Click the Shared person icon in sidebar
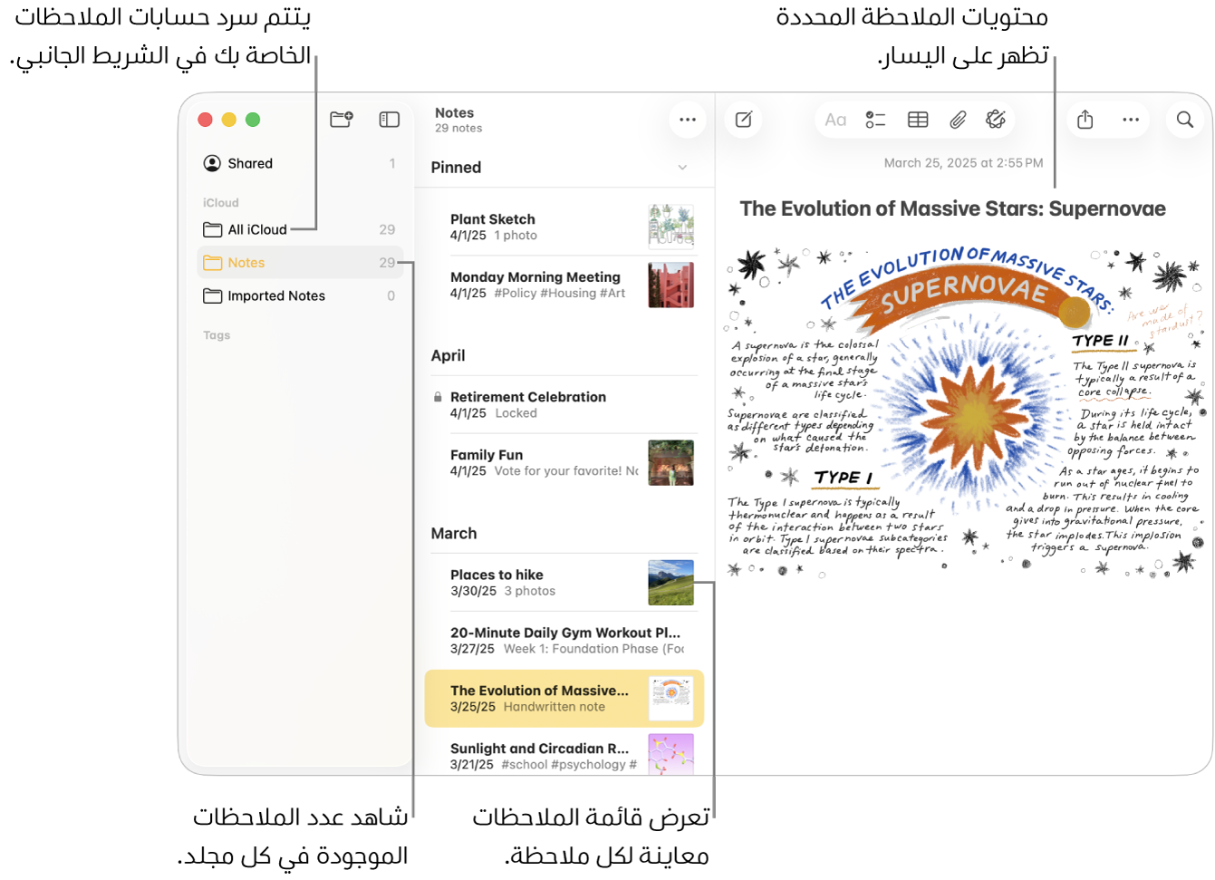This screenshot has height=880, width=1215. click(212, 163)
